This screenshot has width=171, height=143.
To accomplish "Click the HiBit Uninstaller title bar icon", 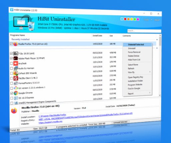I will (x=12, y=10).
